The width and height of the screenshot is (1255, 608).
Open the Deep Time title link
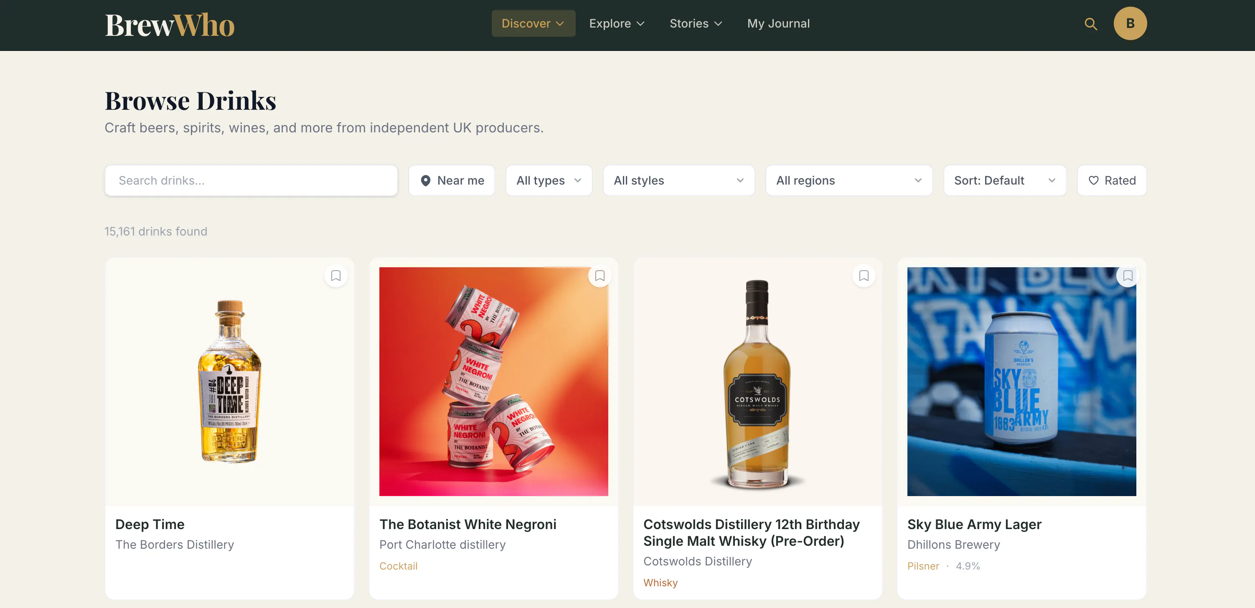tap(150, 524)
